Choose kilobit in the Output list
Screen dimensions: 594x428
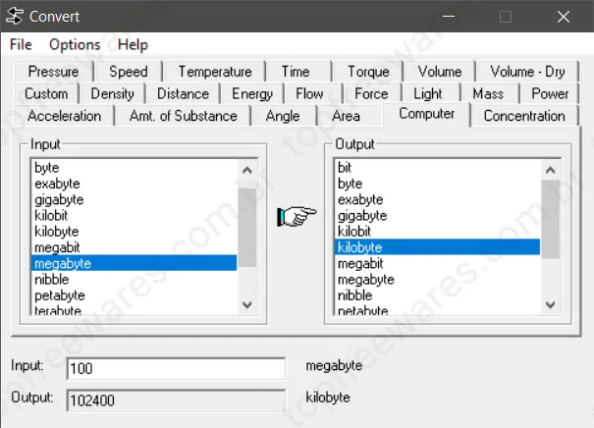click(438, 232)
